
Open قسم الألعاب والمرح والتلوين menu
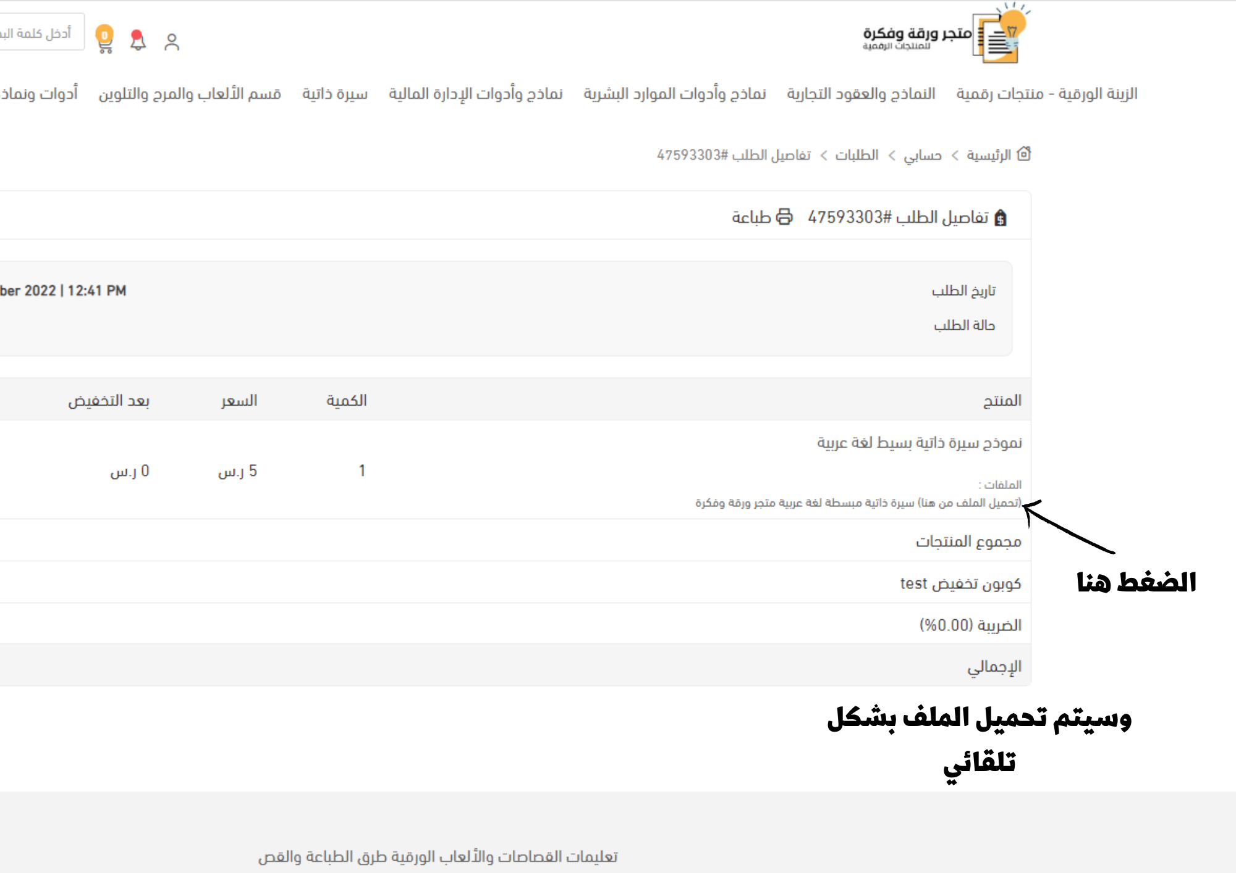point(190,94)
